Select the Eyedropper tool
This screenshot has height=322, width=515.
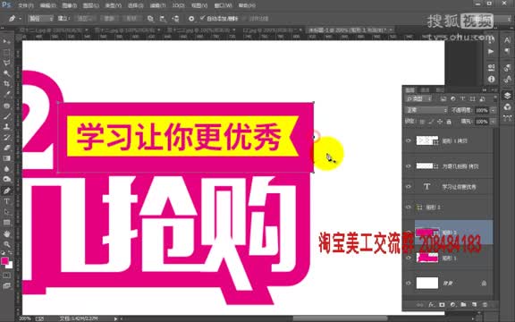tap(6, 94)
